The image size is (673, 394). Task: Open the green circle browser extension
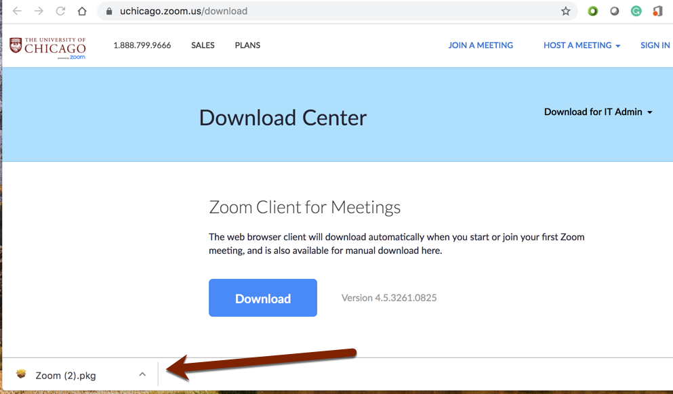(x=593, y=11)
